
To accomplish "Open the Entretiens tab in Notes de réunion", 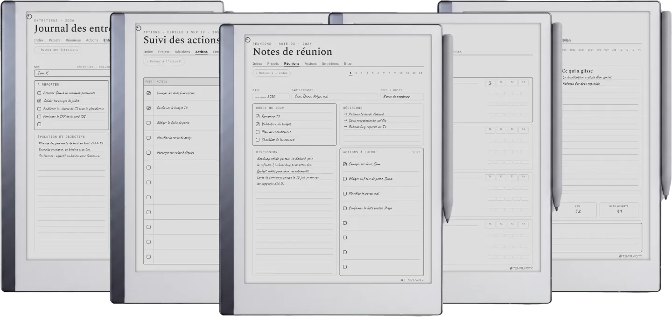I will click(330, 64).
